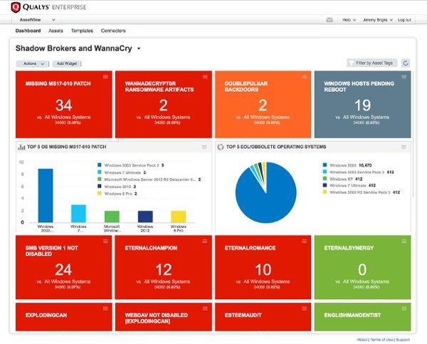427x344 pixels.
Task: Click the Qualys shield logo
Action: [x=16, y=6]
